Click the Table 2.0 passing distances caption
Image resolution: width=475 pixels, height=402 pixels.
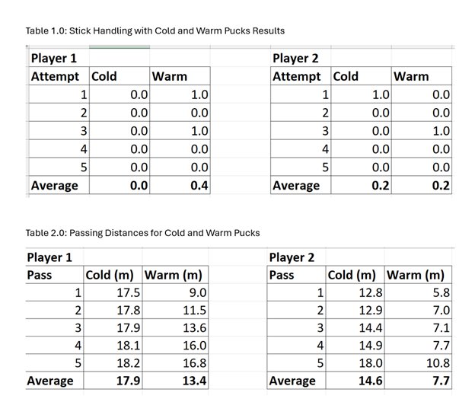click(142, 232)
